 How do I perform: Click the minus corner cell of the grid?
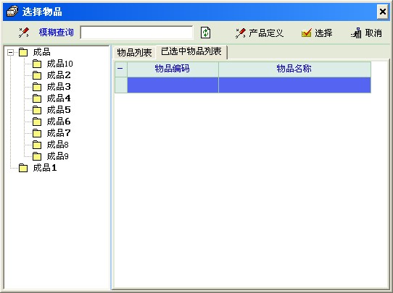(x=121, y=69)
